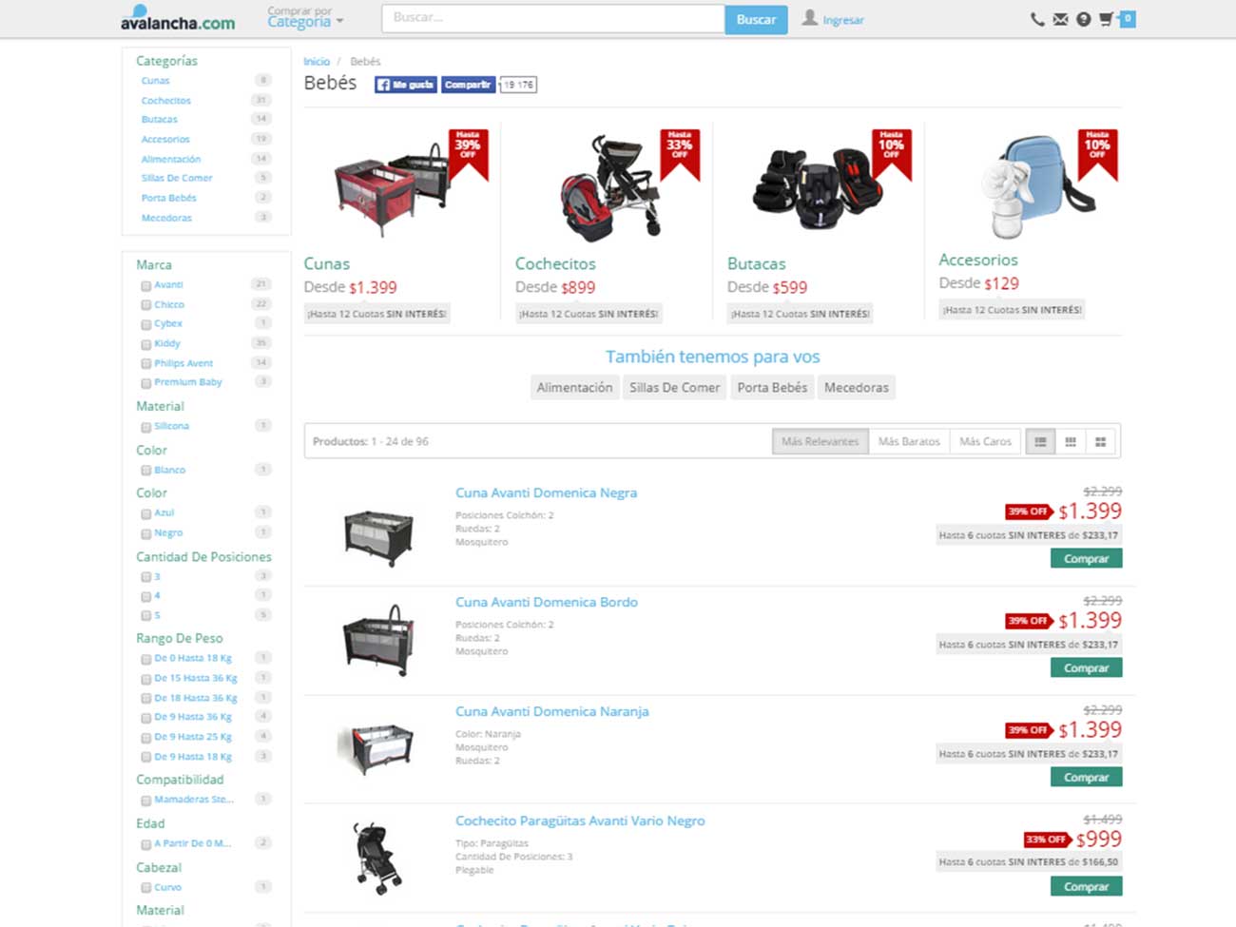Open the Cochecitos category image
Viewport: 1236px width, 927px height.
[x=608, y=187]
